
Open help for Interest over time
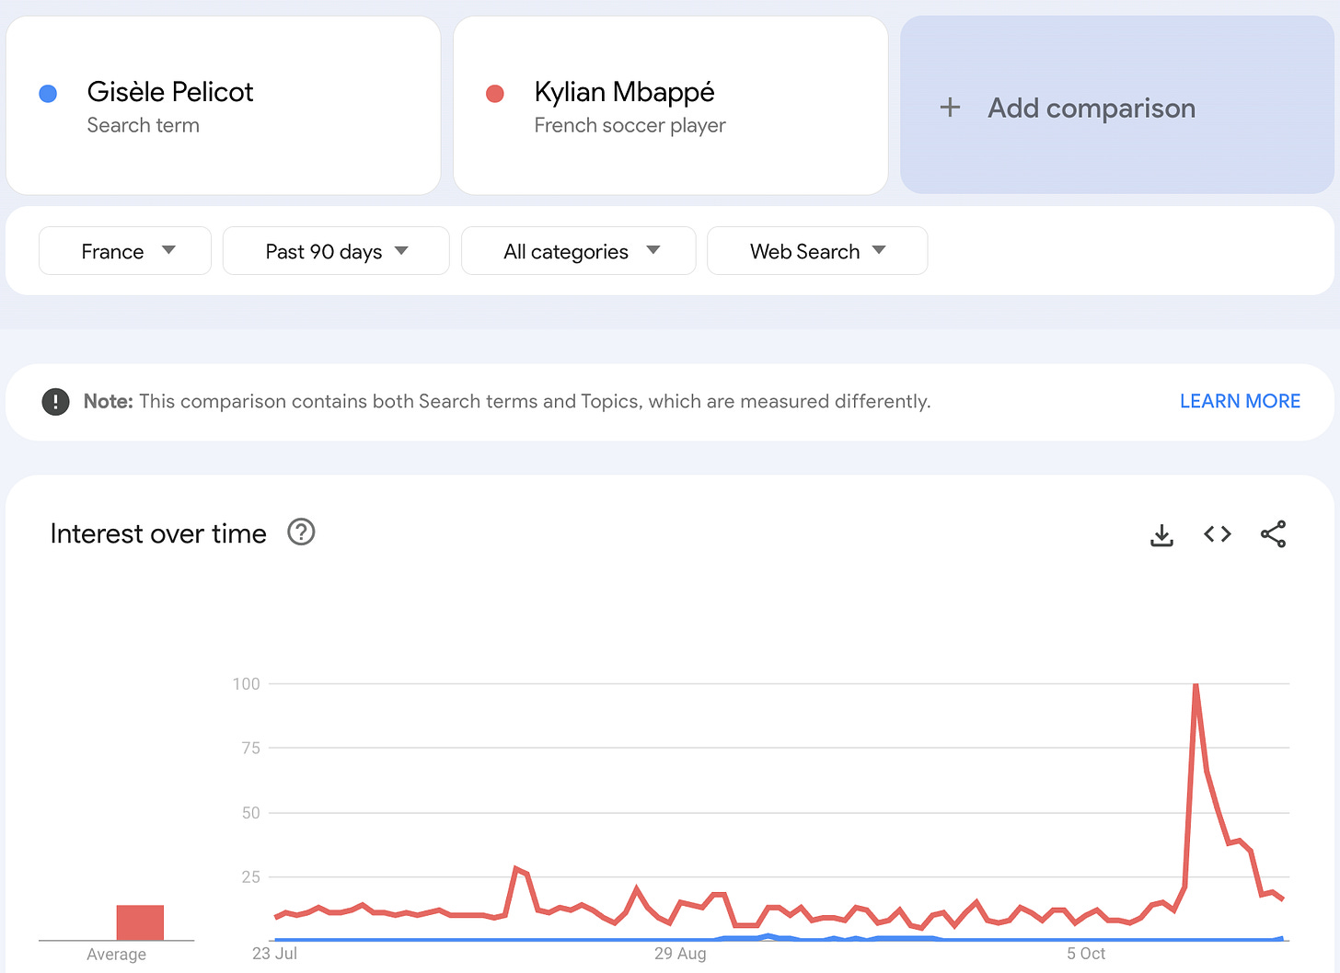[301, 532]
